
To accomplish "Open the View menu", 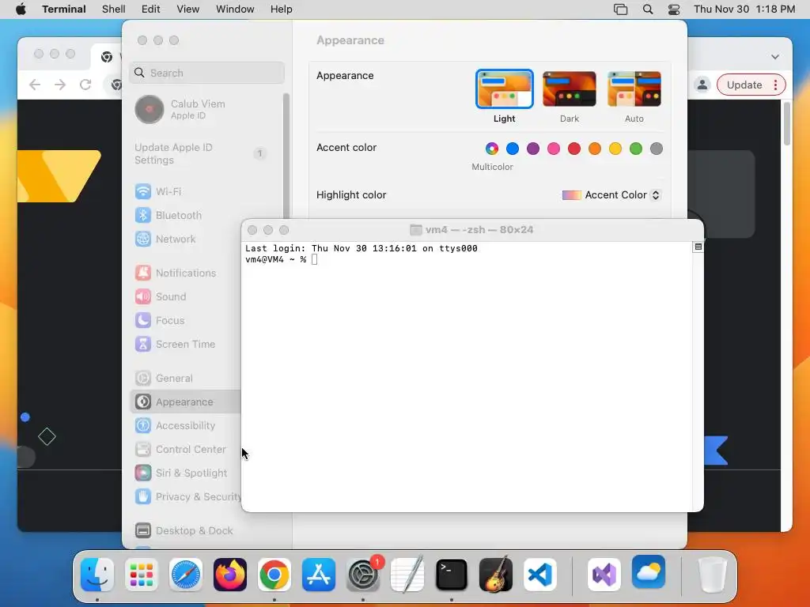I will (x=188, y=9).
